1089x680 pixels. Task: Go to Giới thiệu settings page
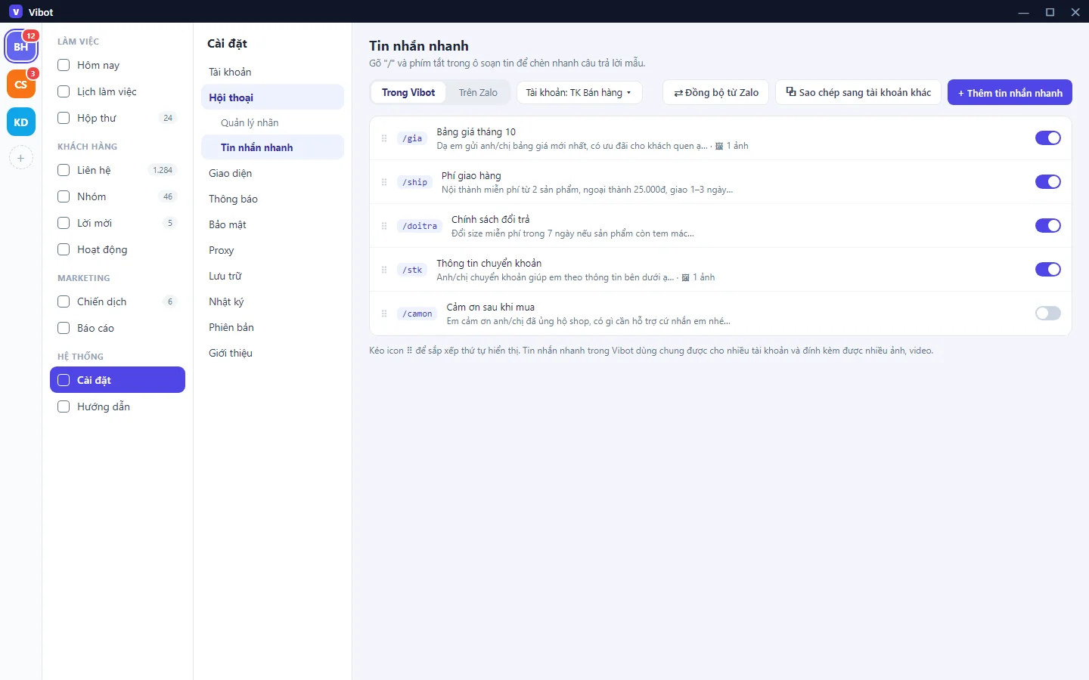272,353
